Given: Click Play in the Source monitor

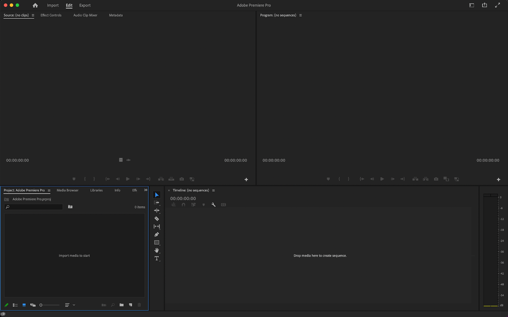Looking at the screenshot, I should point(128,179).
